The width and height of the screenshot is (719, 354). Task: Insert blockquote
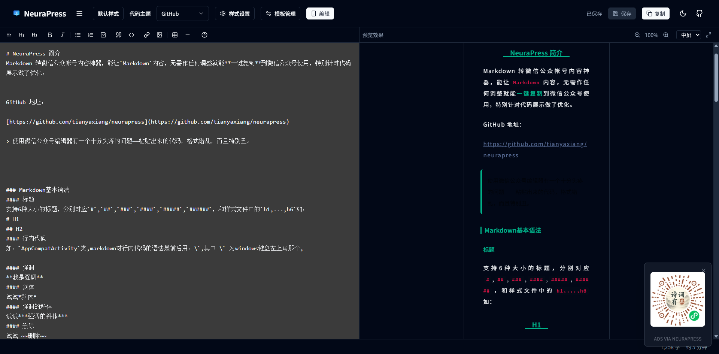119,35
